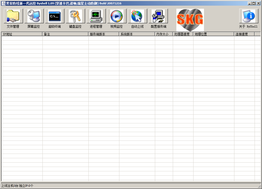Viewport: 262px width, 189px height.
Task: Open the 文件管理 file manager tool
Action: coord(13,16)
